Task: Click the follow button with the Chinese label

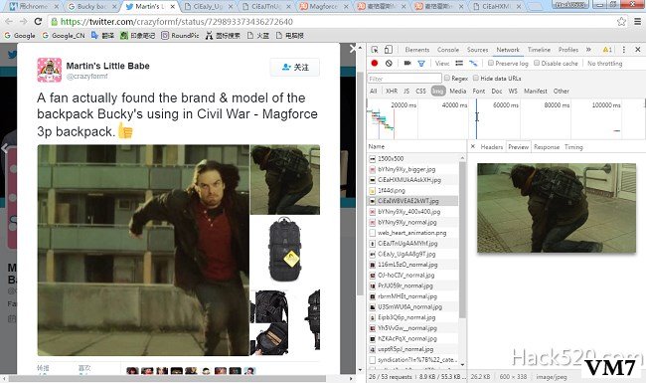Action: [295, 68]
